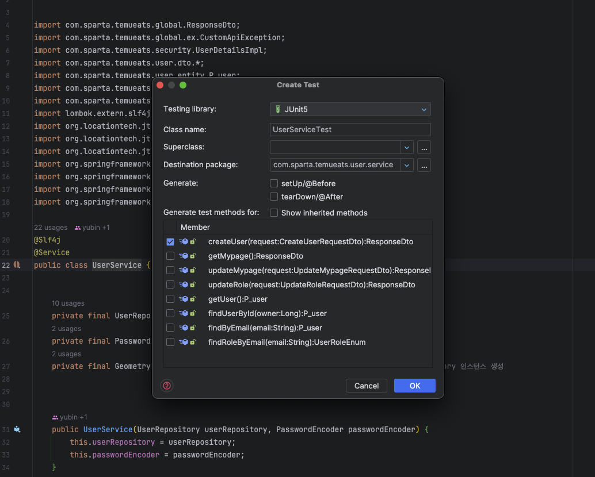Click the UserService class name in editor

[117, 265]
